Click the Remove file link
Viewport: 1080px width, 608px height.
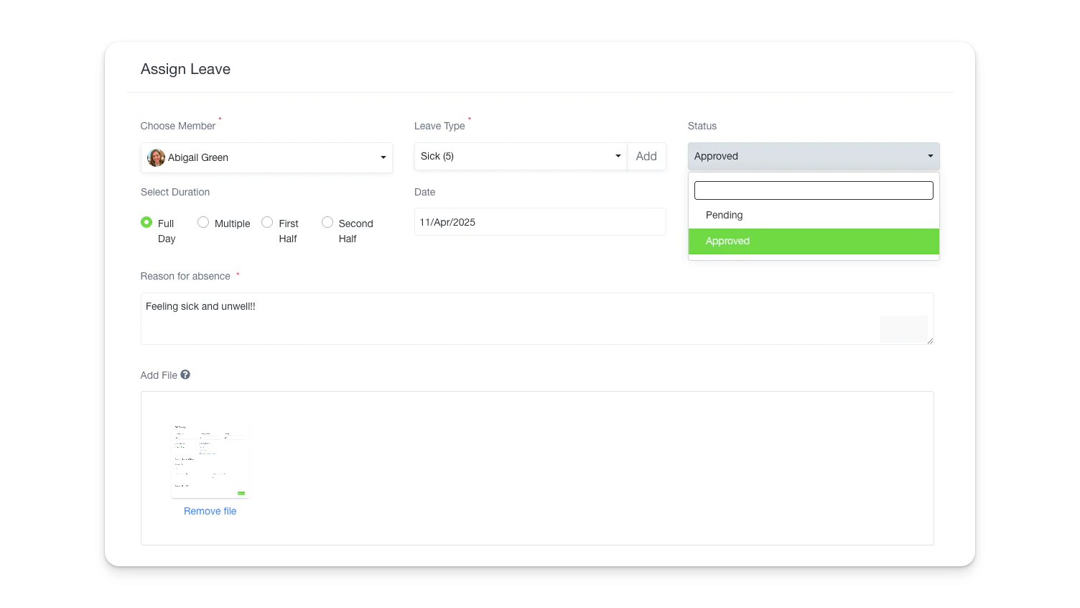tap(210, 511)
